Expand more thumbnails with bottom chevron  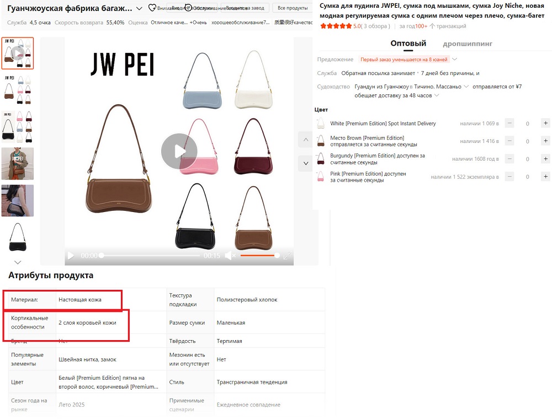pos(18,262)
